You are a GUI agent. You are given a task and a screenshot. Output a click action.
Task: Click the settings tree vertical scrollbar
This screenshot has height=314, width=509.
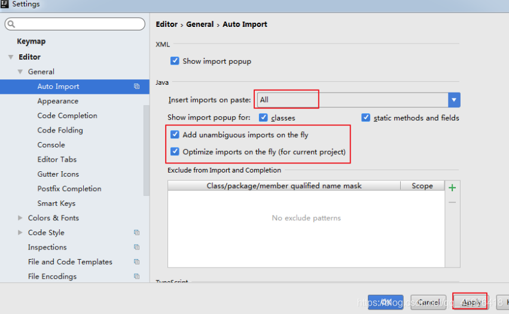(147, 150)
